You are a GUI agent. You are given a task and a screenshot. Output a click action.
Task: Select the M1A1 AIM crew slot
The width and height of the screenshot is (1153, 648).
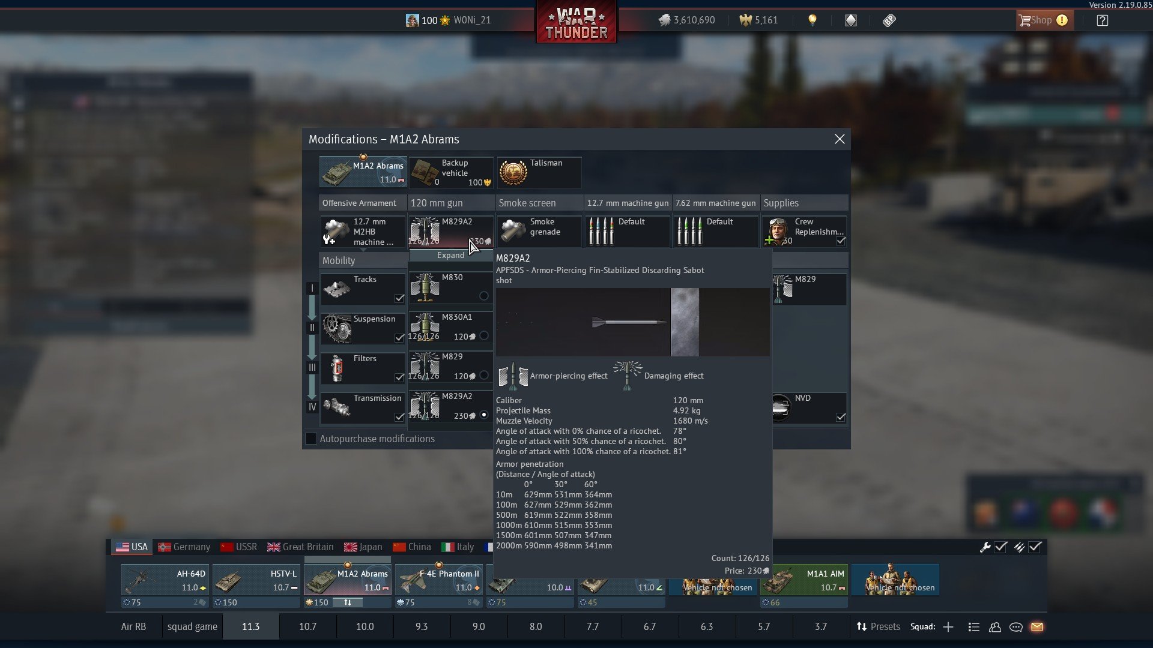pyautogui.click(x=804, y=580)
